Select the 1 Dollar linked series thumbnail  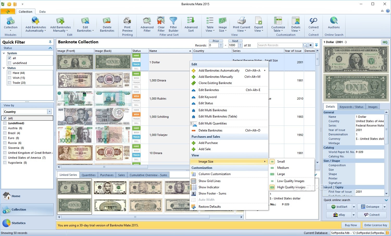tap(74, 196)
